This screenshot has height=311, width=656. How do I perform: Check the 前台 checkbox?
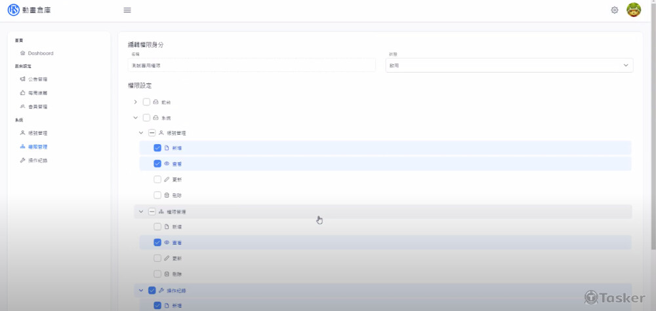pyautogui.click(x=146, y=102)
